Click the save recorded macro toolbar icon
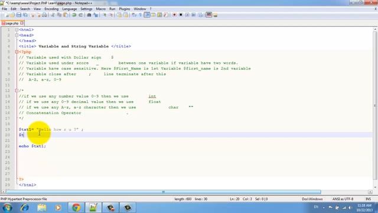This screenshot has width=378, height=213. click(200, 15)
